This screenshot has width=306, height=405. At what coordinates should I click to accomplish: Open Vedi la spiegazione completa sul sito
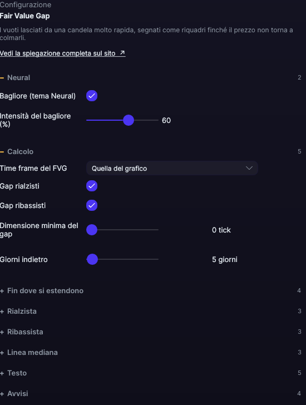63,53
